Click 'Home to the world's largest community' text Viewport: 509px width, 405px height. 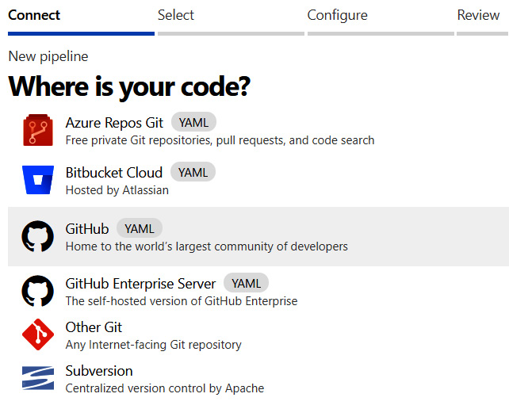[207, 246]
